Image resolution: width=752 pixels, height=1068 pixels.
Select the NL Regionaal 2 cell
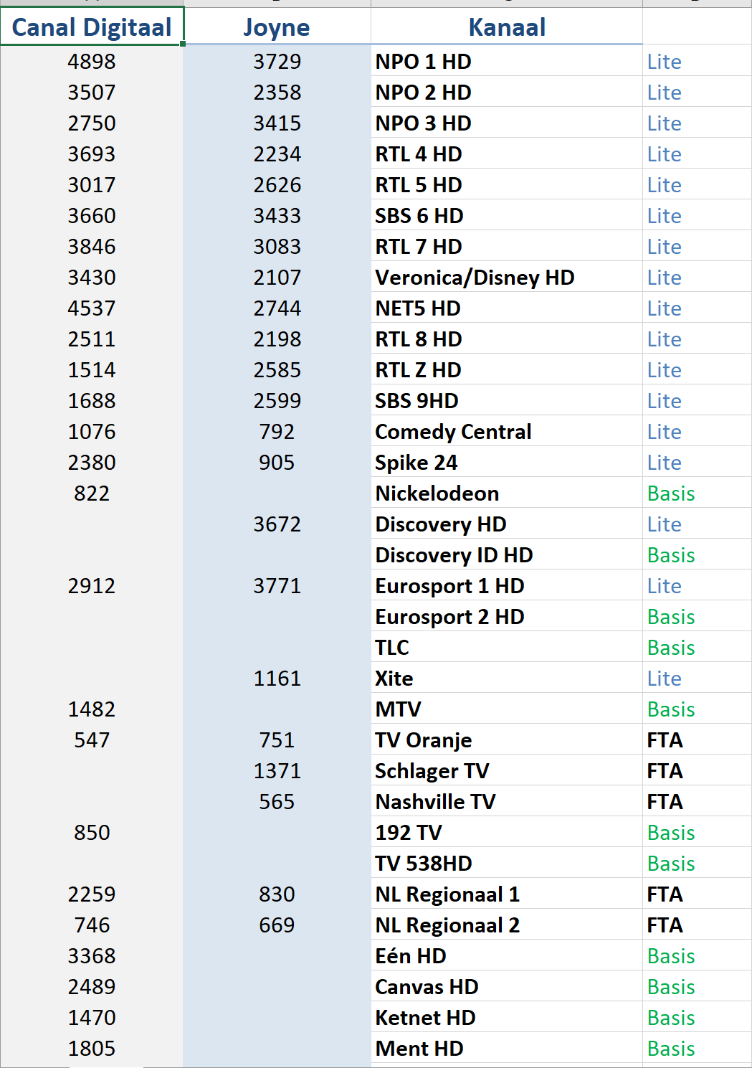[507, 925]
